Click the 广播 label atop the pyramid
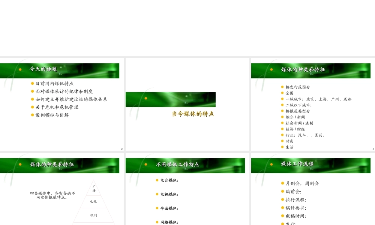Viewport: 375px width, 225px height. click(x=94, y=188)
